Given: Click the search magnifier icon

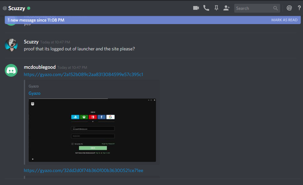Looking at the screenshot, I should pyautogui.click(x=276, y=8).
